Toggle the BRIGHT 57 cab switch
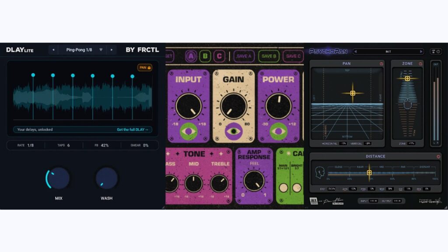448x252 pixels. click(297, 188)
